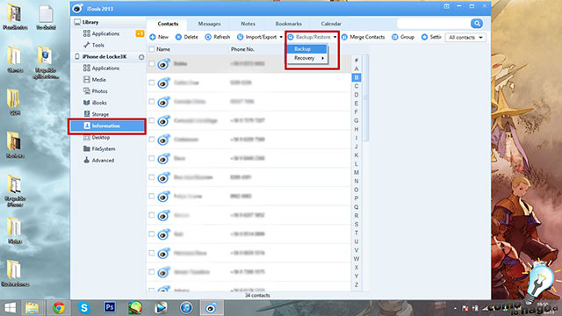This screenshot has height=316, width=562.
Task: Switch to the Notes tab
Action: (248, 24)
